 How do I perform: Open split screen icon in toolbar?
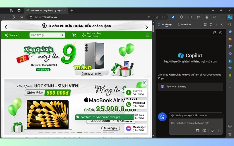pos(190,17)
